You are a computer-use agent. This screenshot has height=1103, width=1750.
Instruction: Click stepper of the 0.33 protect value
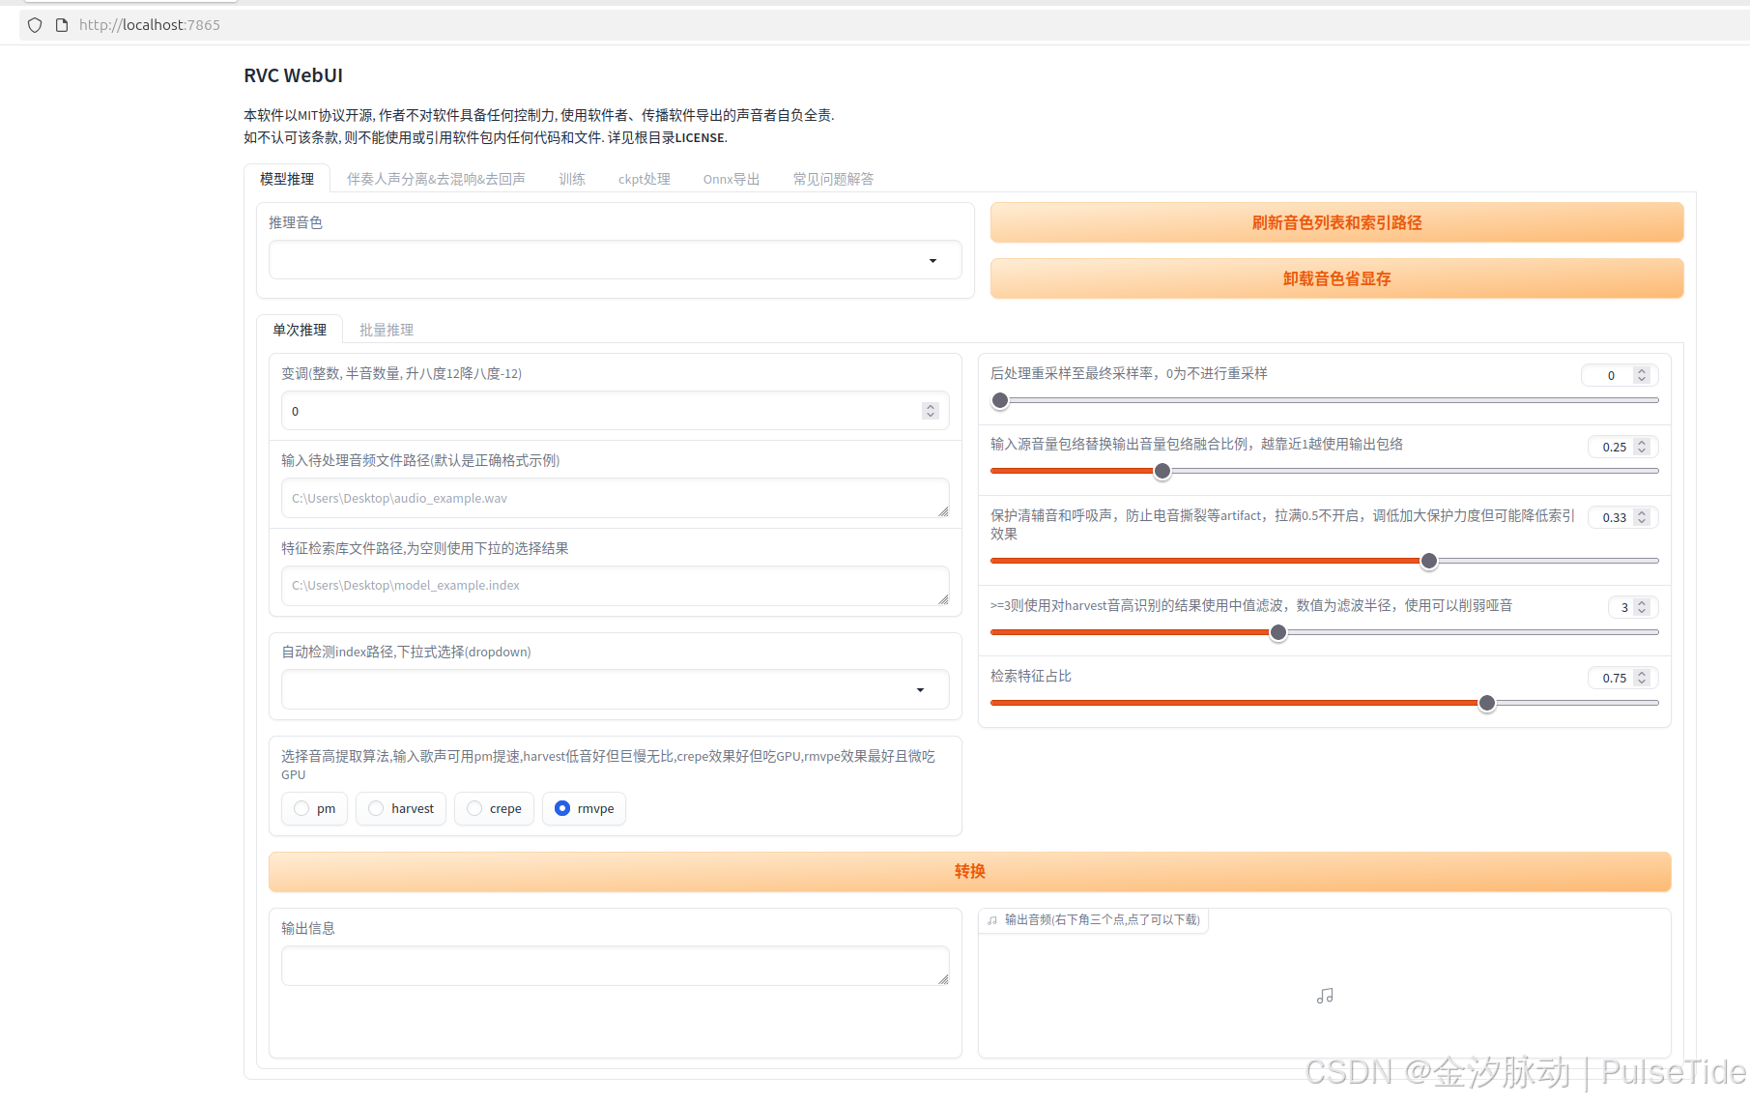point(1642,517)
